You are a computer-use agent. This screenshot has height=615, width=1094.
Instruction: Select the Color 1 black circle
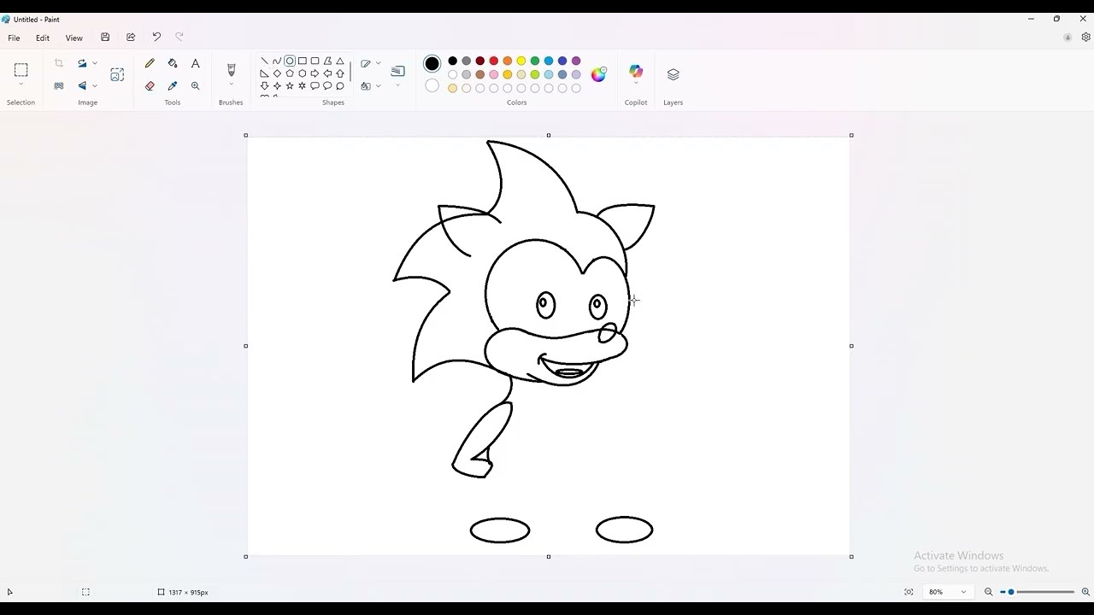432,63
